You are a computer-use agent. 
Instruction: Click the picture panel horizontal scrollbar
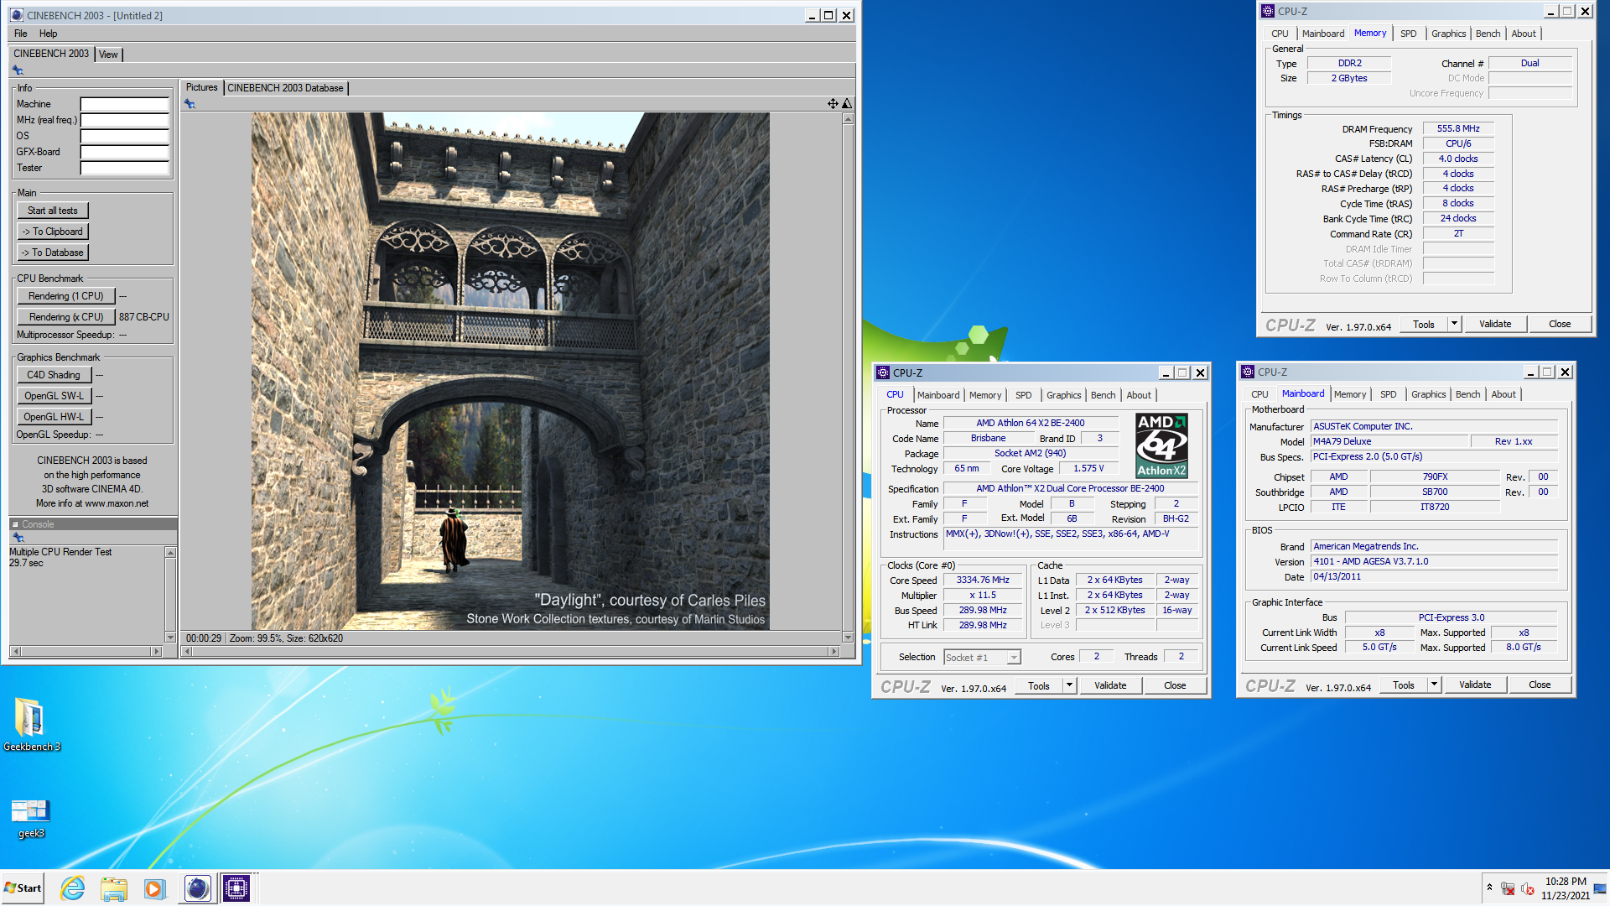point(511,652)
